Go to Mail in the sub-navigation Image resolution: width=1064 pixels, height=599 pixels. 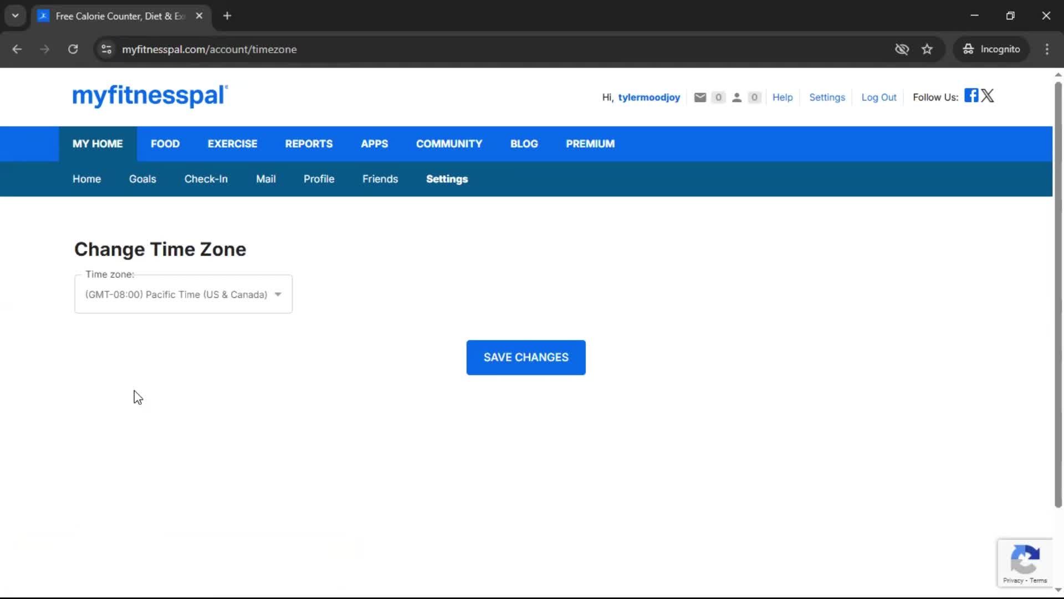(x=266, y=179)
